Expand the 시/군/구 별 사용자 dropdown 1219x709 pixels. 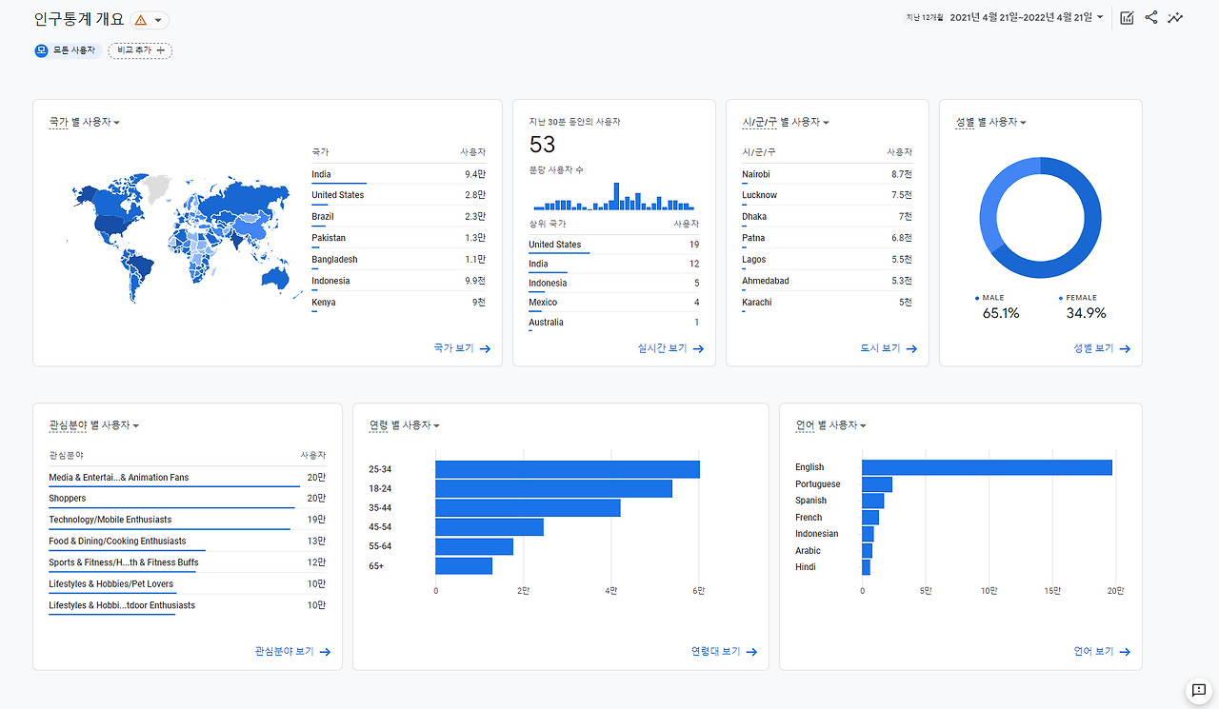(x=786, y=122)
